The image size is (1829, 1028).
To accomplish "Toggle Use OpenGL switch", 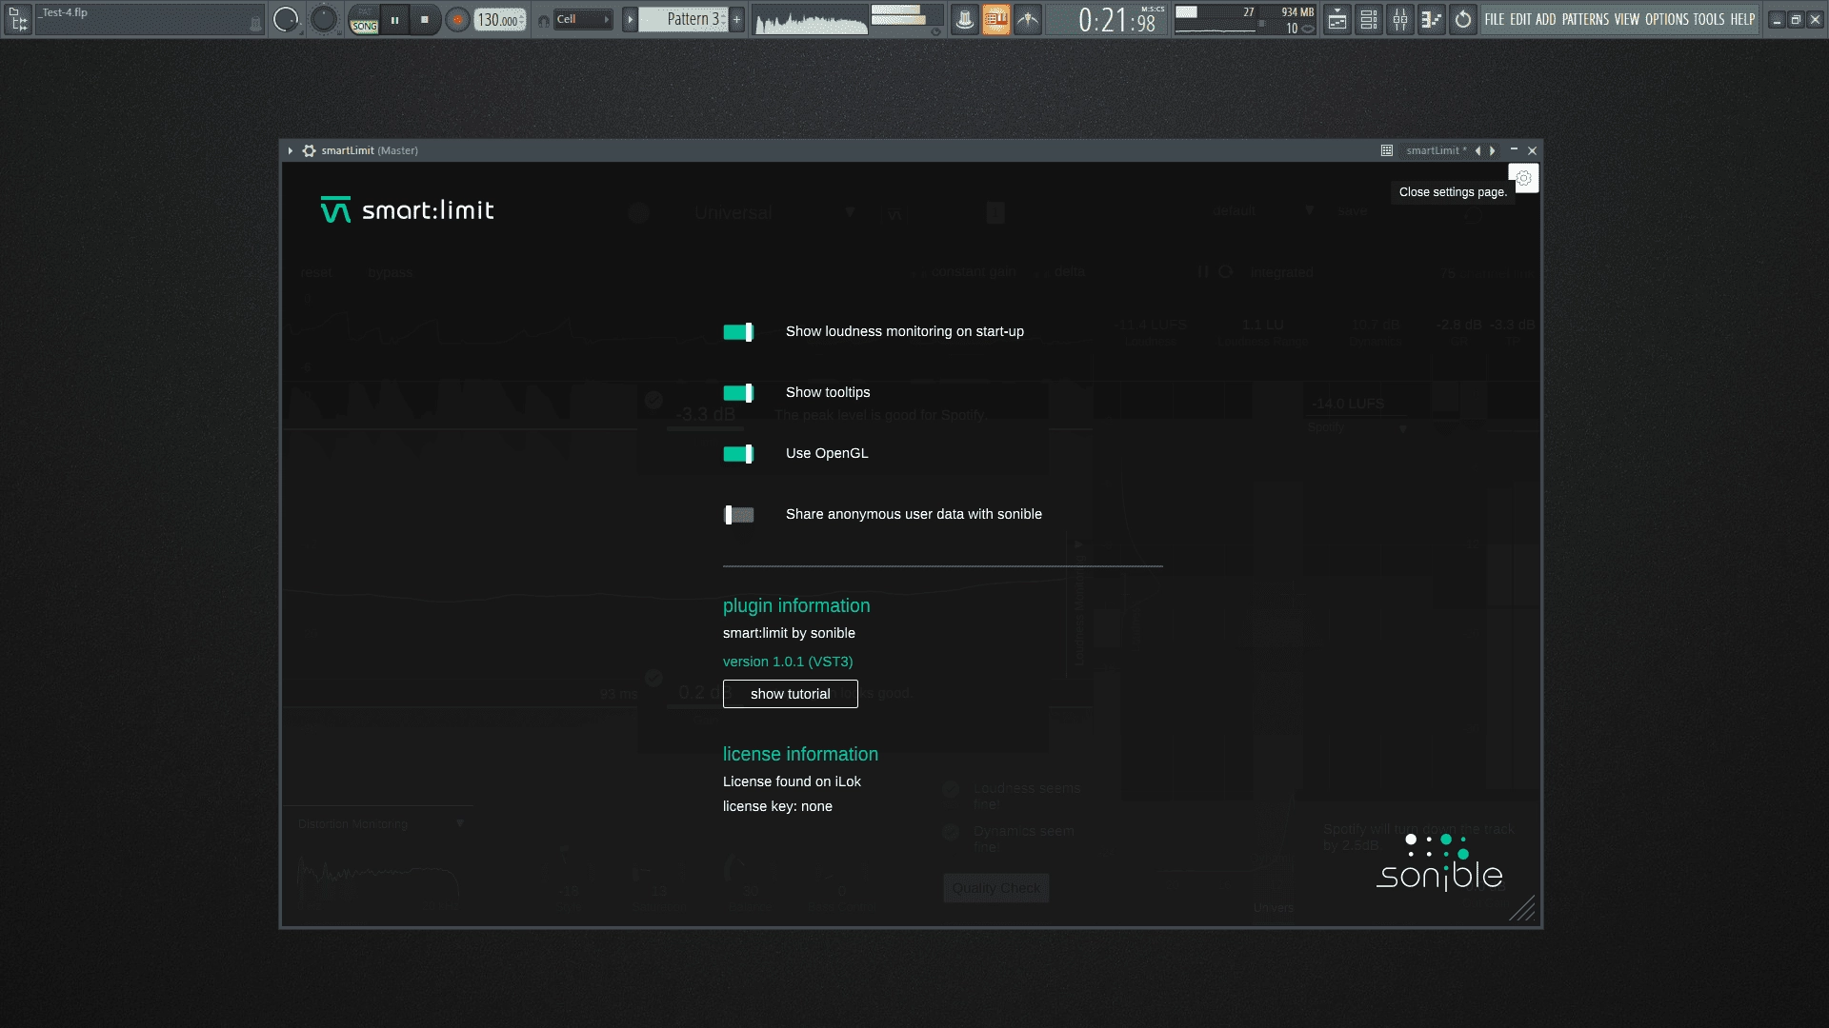I will coord(738,453).
